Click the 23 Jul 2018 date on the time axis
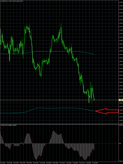This screenshot has width=123, height=164. click(x=3, y=163)
